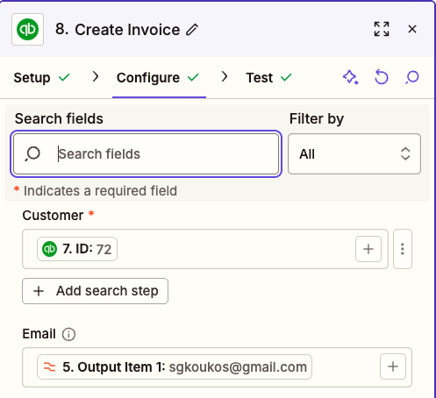Focus the Search fields input box
This screenshot has height=398, width=436.
pos(146,154)
